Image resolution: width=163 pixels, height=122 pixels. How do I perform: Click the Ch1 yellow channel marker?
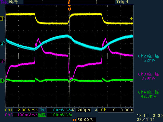[3, 19]
